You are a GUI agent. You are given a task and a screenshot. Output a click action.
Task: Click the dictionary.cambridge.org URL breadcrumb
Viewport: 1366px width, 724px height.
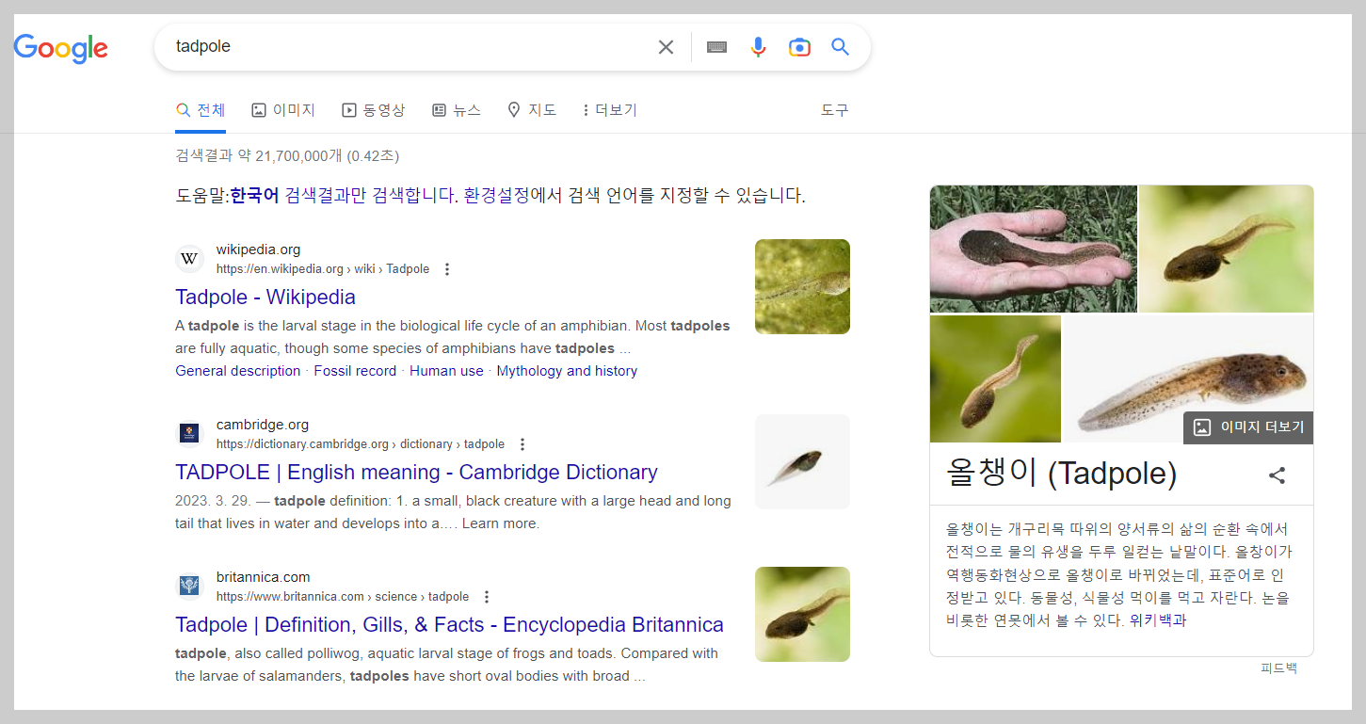click(x=361, y=444)
